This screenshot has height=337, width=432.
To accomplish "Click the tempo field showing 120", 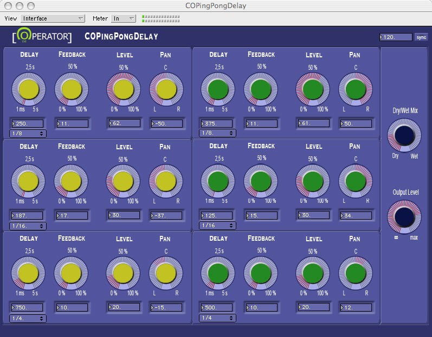I will point(396,37).
